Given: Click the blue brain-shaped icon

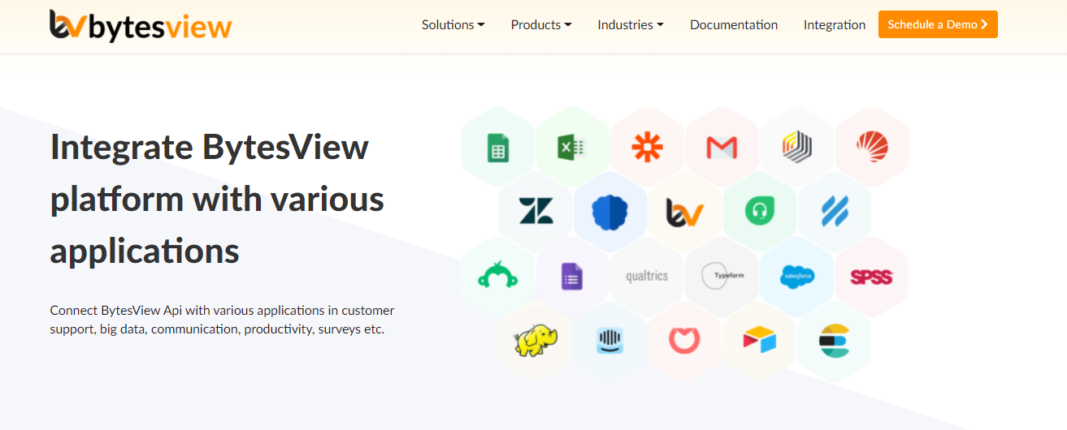Looking at the screenshot, I should [x=610, y=212].
